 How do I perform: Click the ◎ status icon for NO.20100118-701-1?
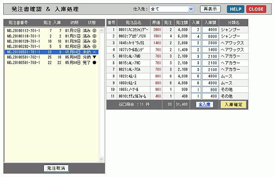point(94,36)
